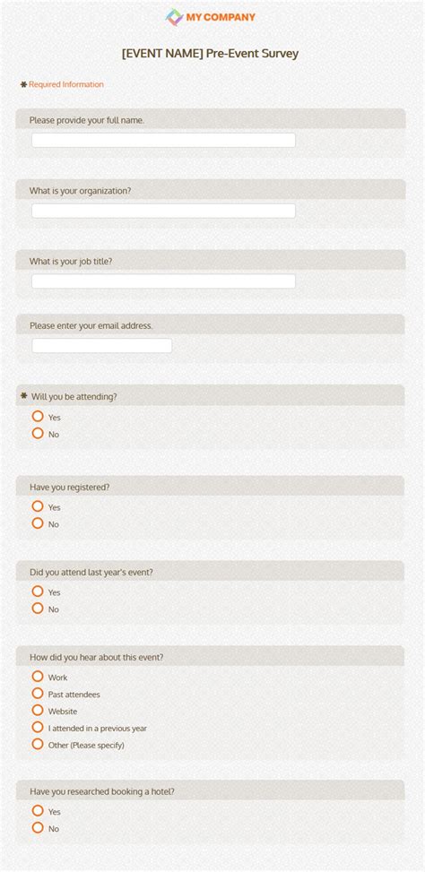
Task: Click the Required Information asterisk label
Action: coord(62,84)
